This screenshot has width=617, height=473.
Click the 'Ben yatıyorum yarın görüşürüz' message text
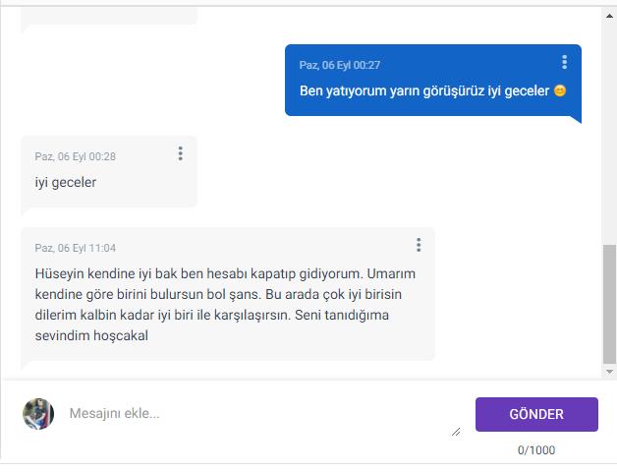click(424, 91)
